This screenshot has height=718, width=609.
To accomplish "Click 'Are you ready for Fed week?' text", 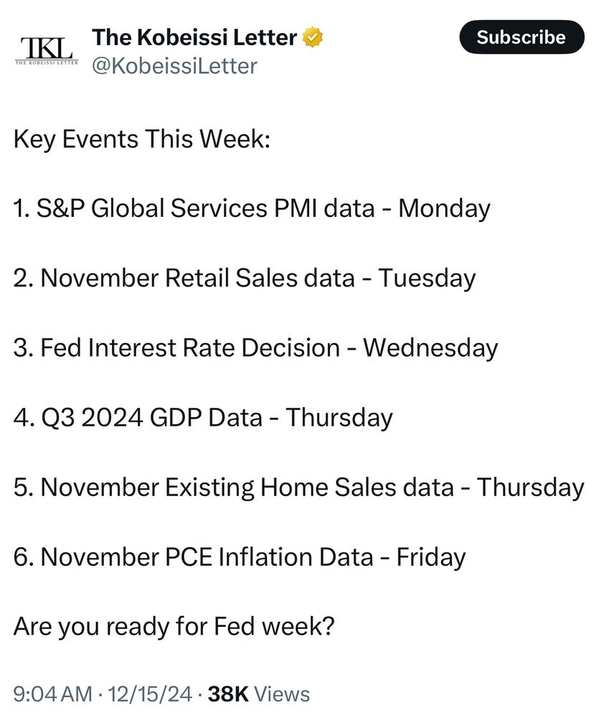I will [174, 626].
